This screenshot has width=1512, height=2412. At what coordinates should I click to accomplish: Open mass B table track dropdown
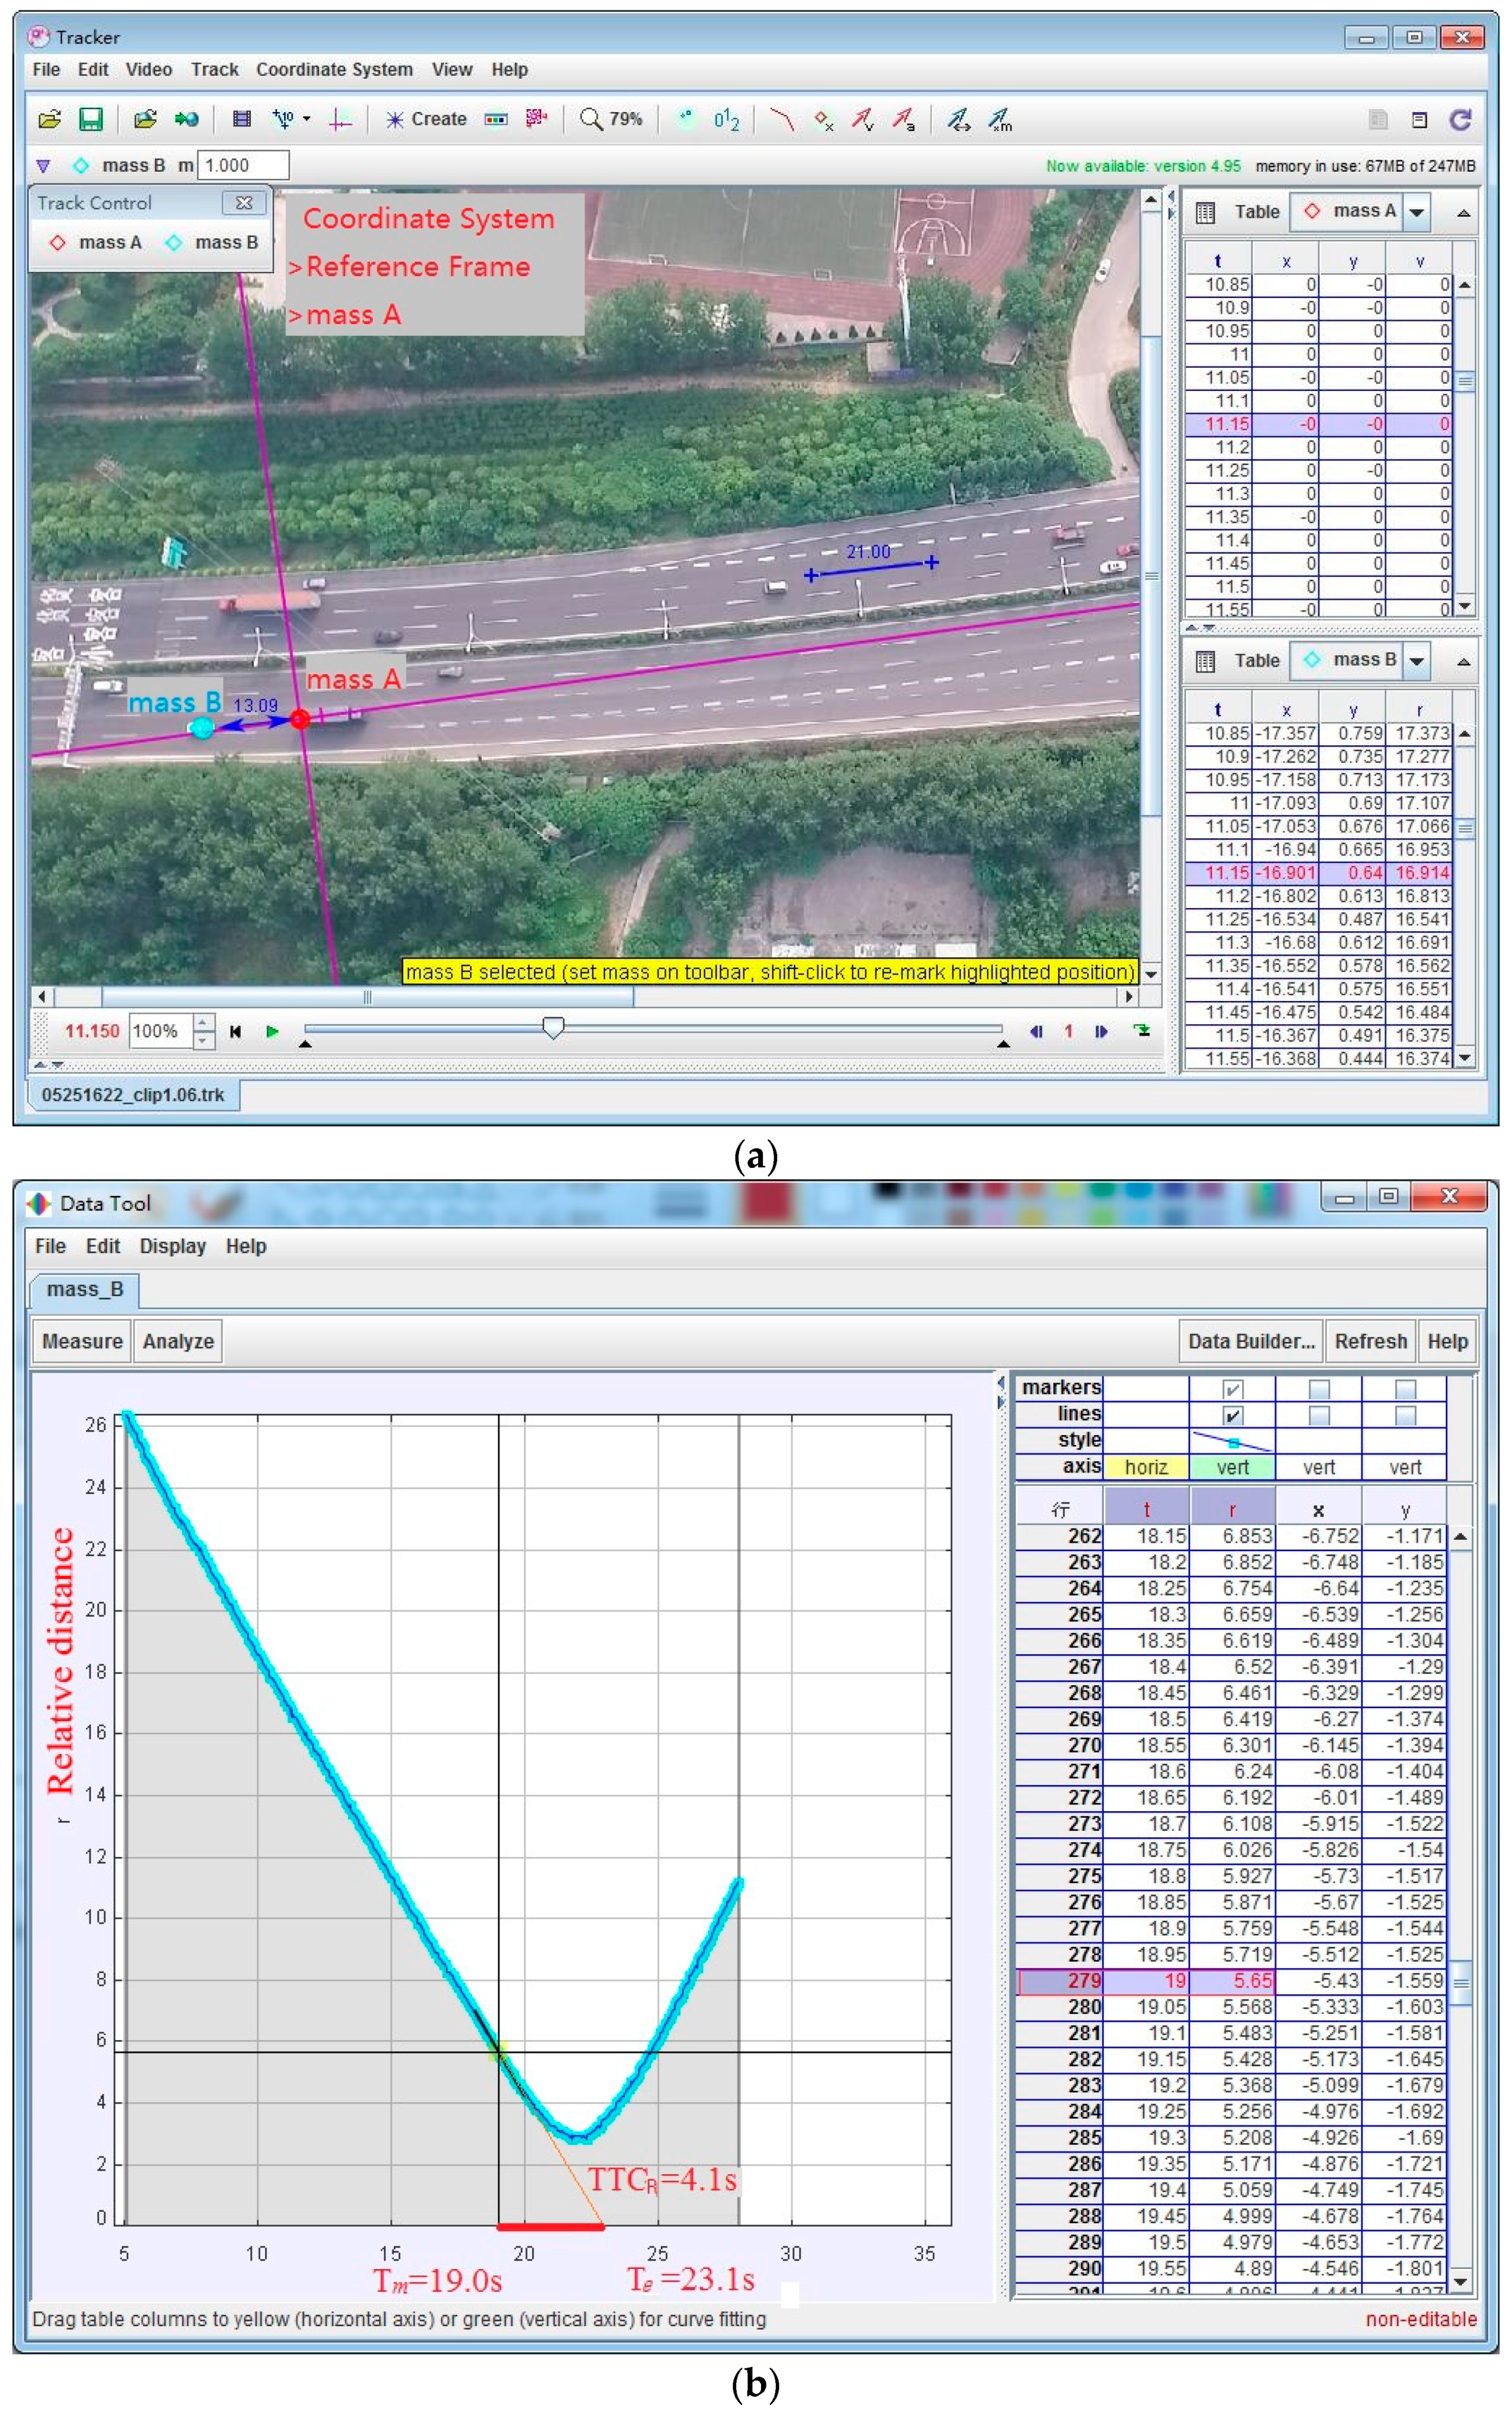coord(1417,661)
